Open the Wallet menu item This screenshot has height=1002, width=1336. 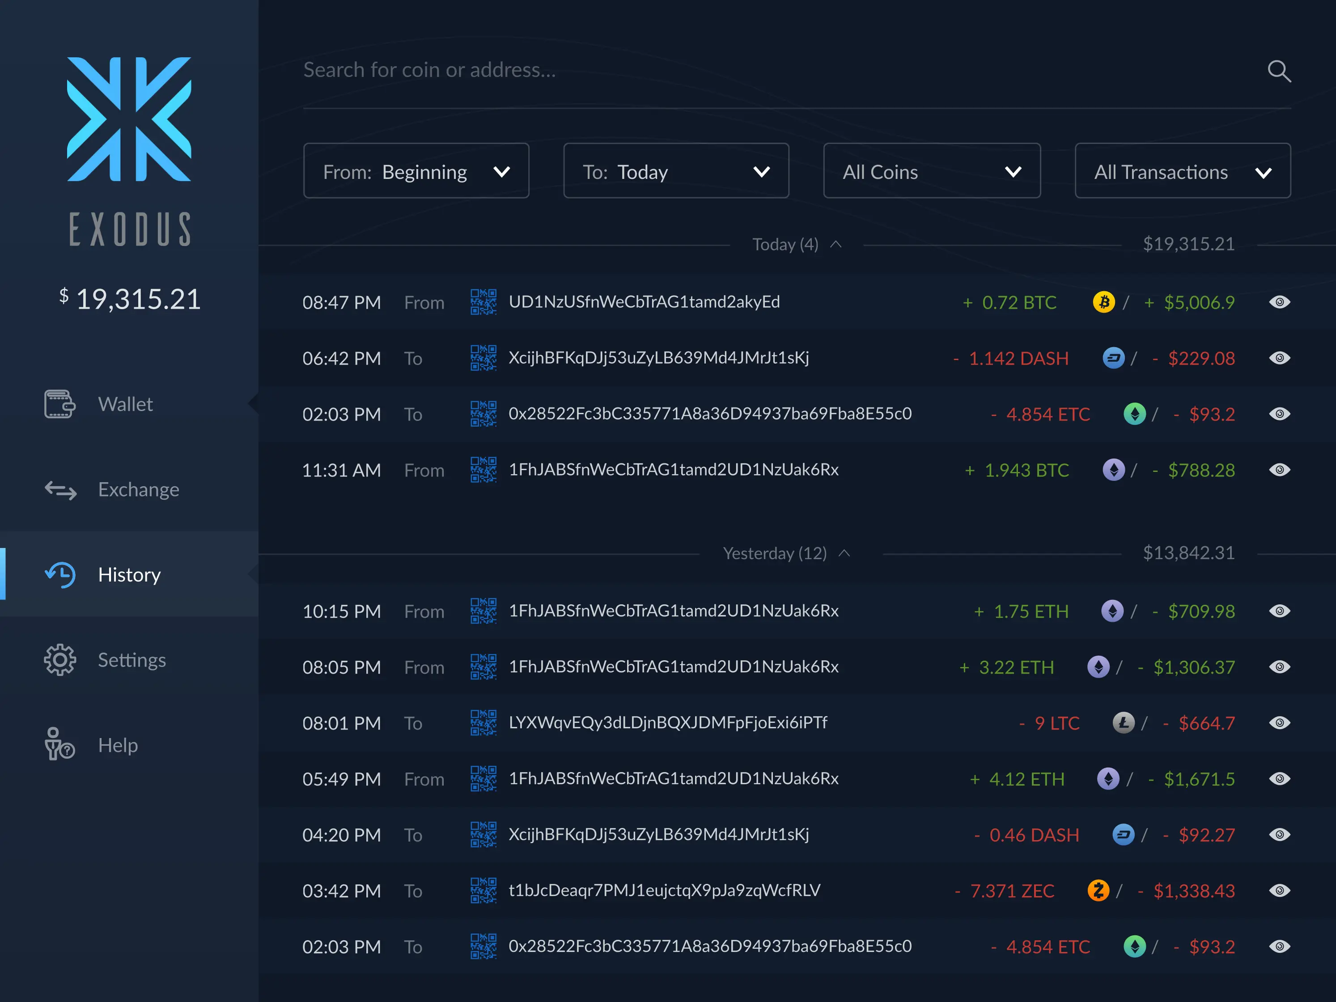pyautogui.click(x=129, y=404)
